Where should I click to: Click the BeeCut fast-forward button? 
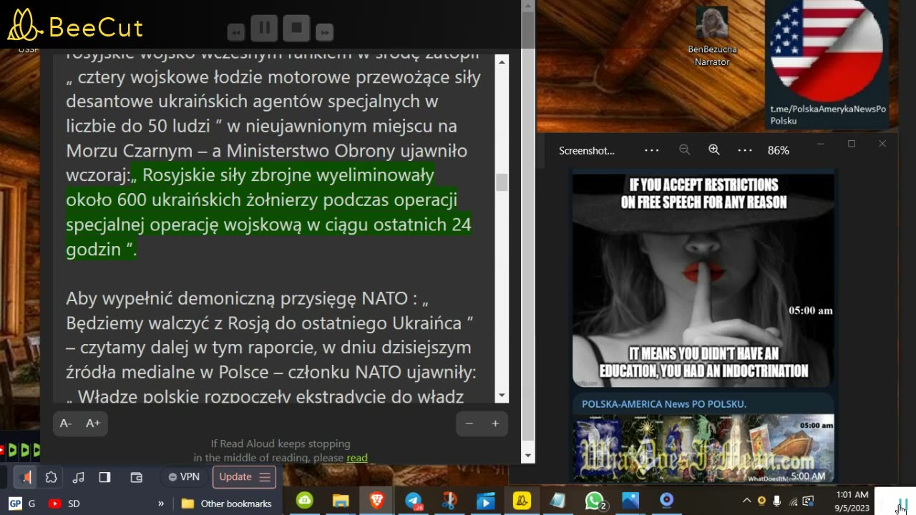[x=325, y=32]
